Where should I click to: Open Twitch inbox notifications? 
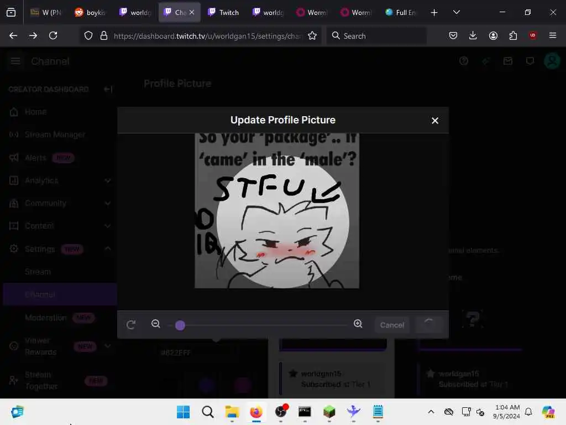pyautogui.click(x=508, y=61)
